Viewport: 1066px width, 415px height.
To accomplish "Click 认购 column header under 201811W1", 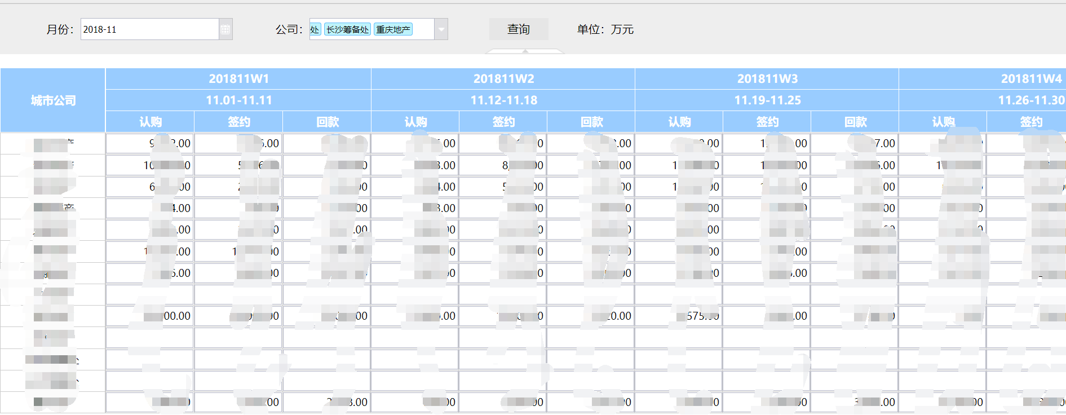I will 151,122.
